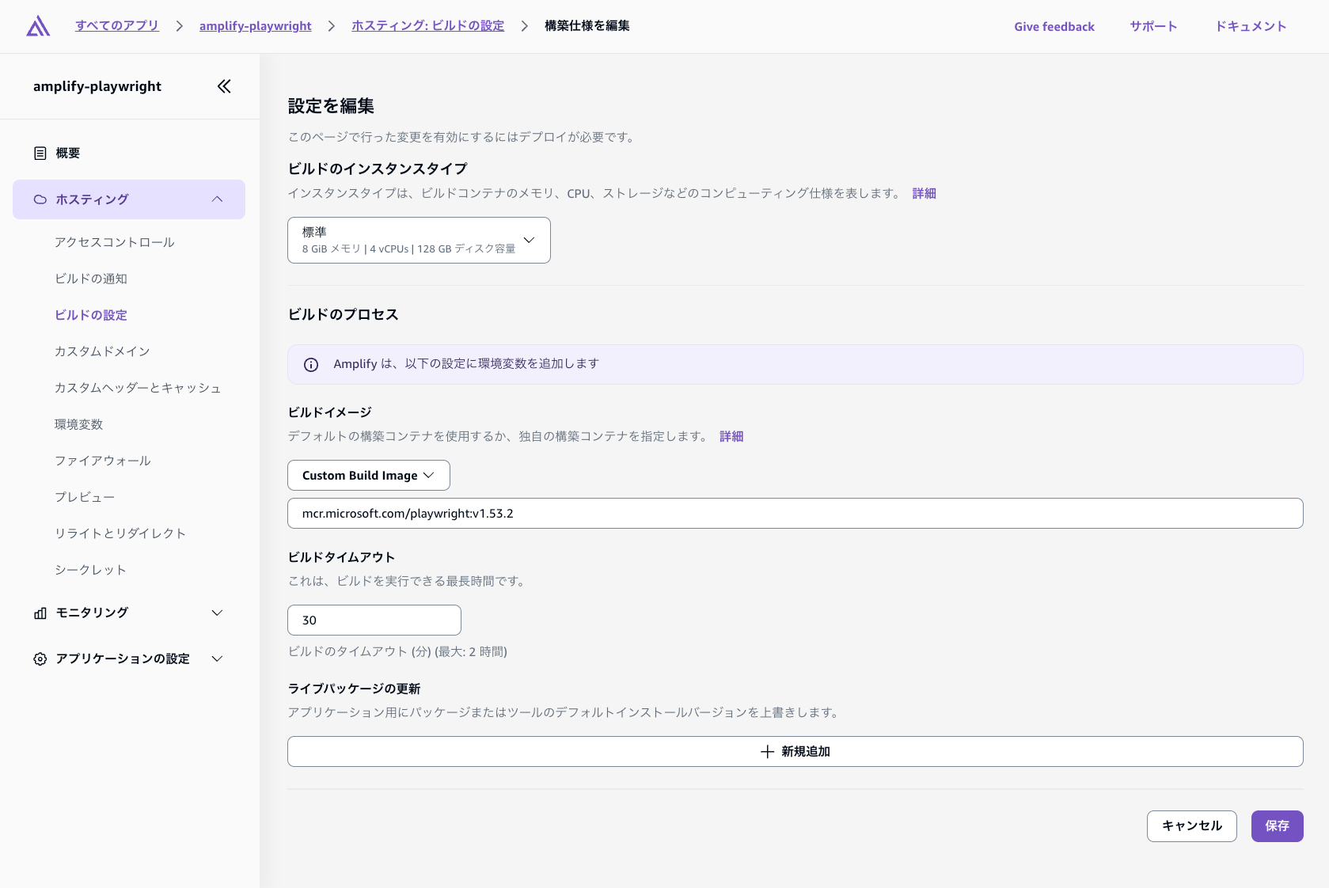The height and width of the screenshot is (888, 1329).
Task: Click 詳細 link for build image
Action: pyautogui.click(x=731, y=437)
